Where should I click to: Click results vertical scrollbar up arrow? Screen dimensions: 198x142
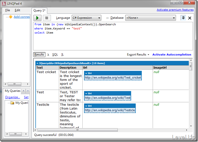pyautogui.click(x=191, y=60)
